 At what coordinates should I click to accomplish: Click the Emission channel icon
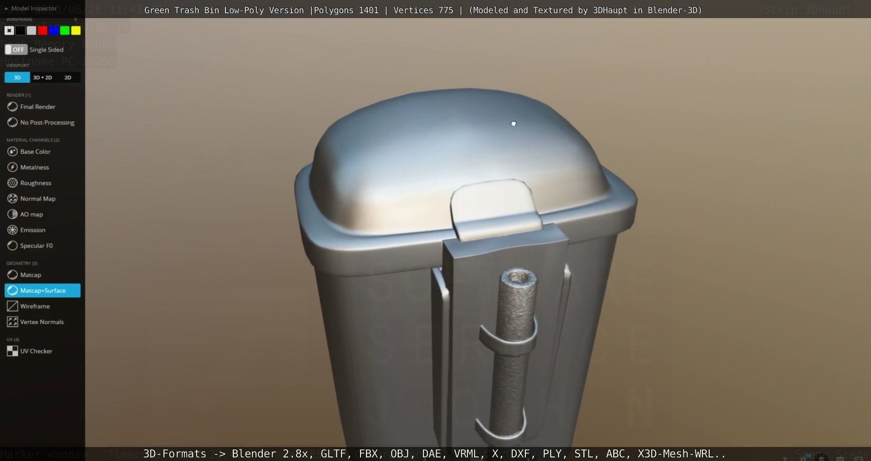click(12, 230)
